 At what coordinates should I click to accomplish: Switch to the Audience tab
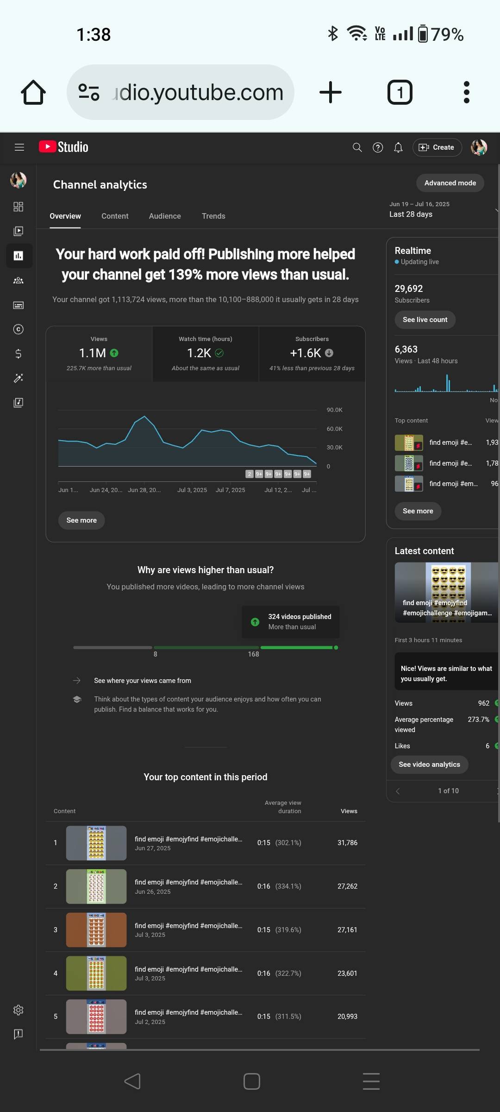tap(165, 216)
